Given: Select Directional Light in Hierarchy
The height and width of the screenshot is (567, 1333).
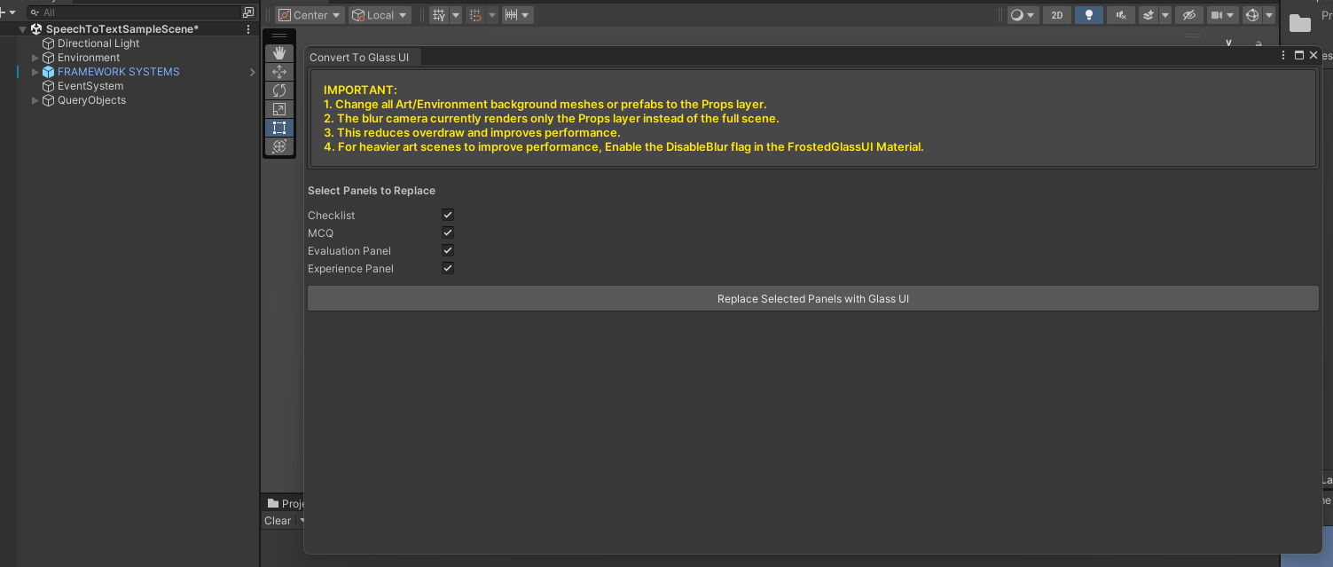Looking at the screenshot, I should (x=98, y=43).
